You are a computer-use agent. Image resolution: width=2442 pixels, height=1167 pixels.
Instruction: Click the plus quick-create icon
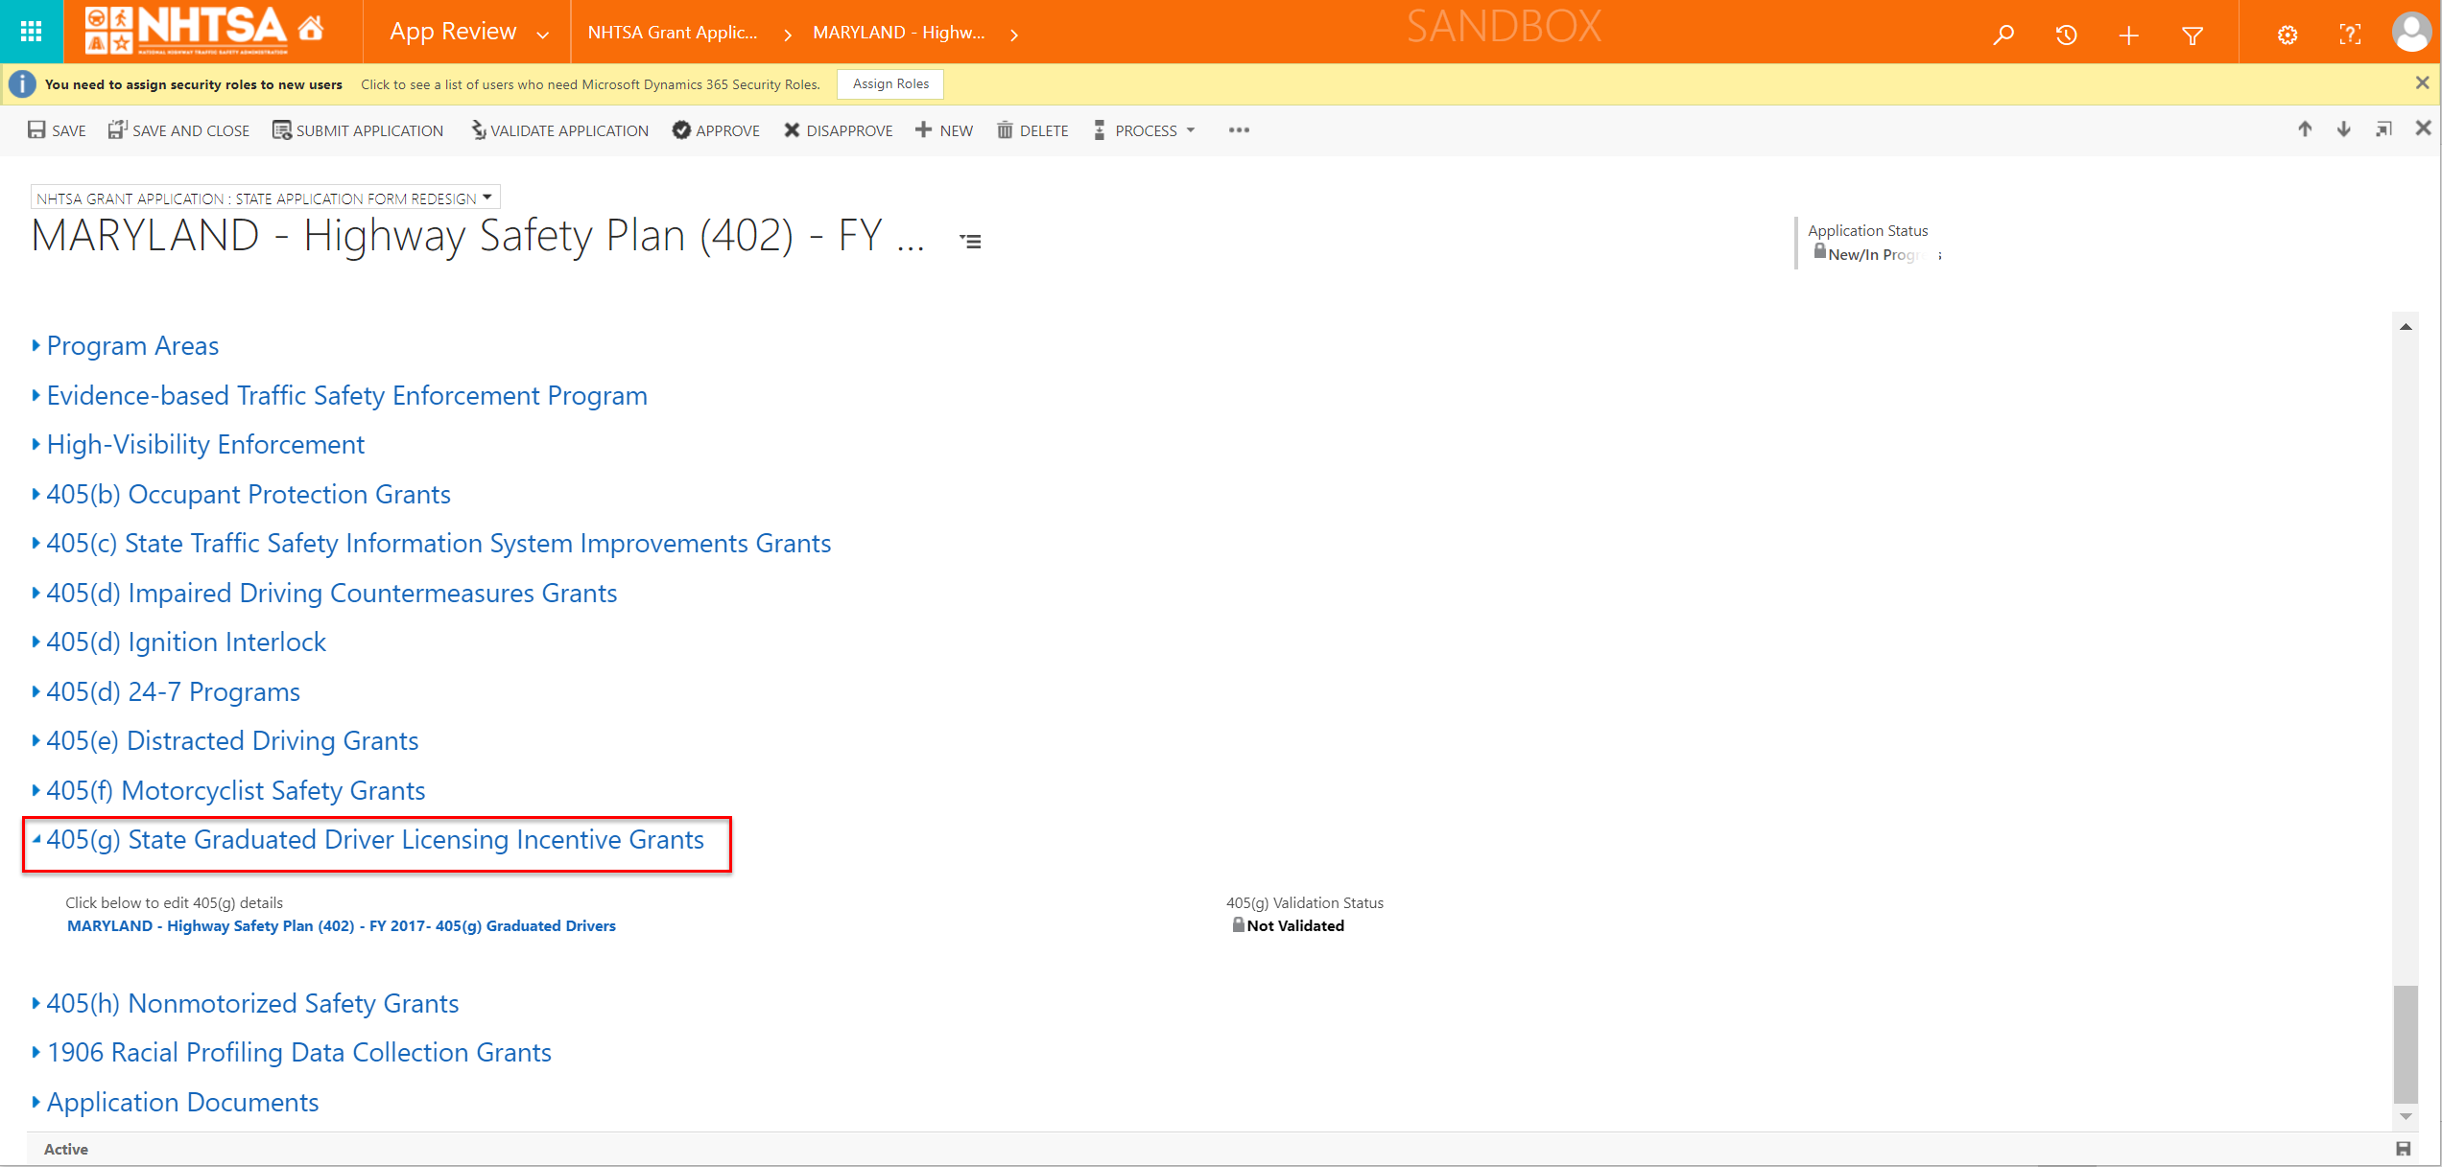point(2128,35)
